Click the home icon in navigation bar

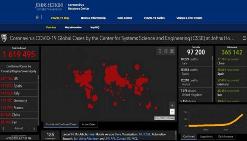tap(37, 18)
